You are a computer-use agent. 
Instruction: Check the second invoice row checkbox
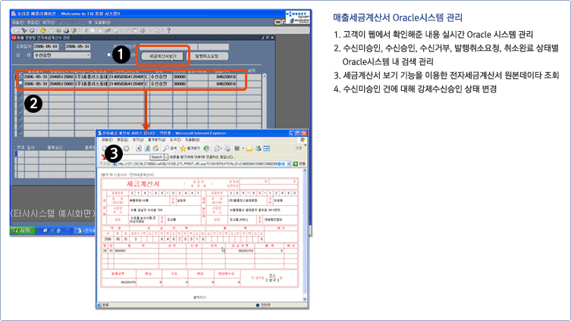[20, 84]
